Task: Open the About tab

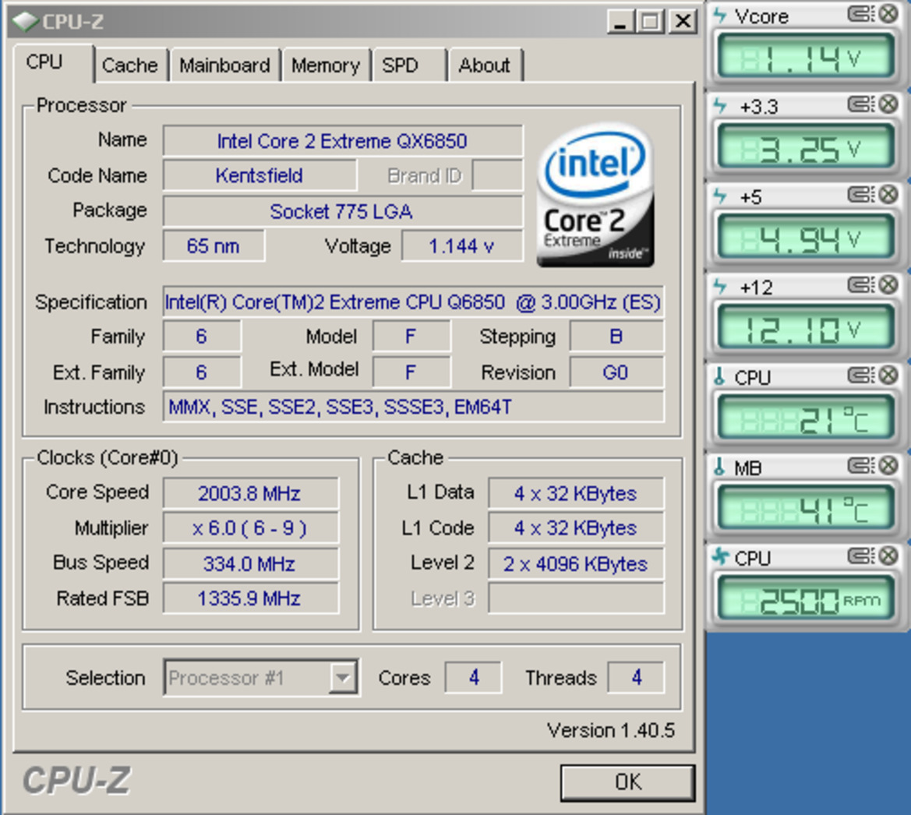Action: coord(486,65)
